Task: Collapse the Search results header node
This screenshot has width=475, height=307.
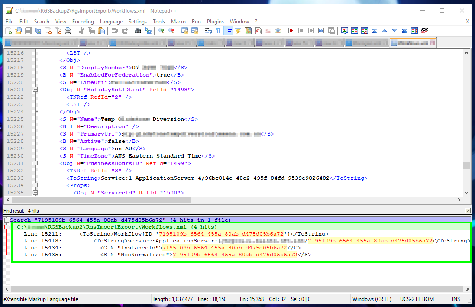Action: point(6,220)
